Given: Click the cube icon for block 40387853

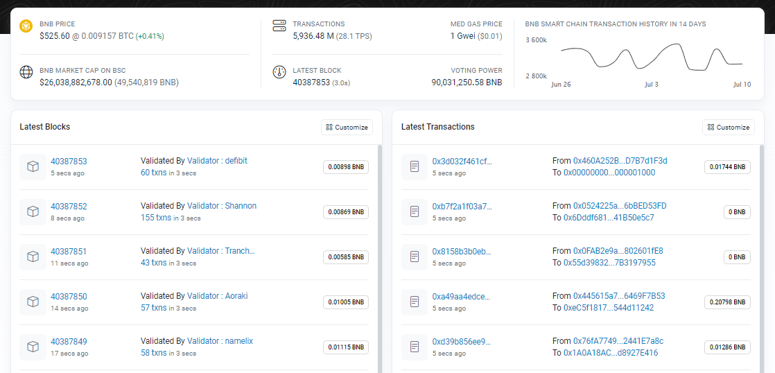Looking at the screenshot, I should [33, 167].
